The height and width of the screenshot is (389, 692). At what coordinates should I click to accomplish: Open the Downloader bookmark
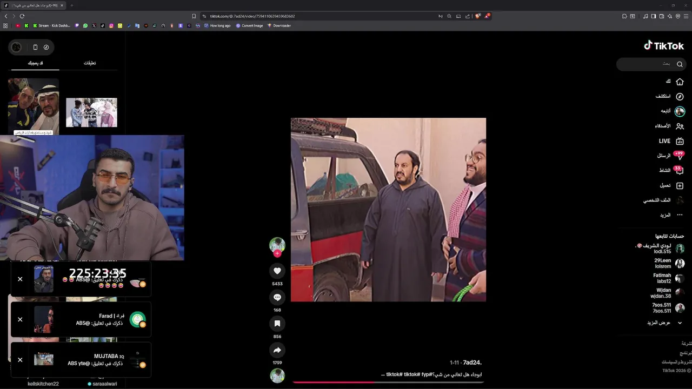click(279, 25)
